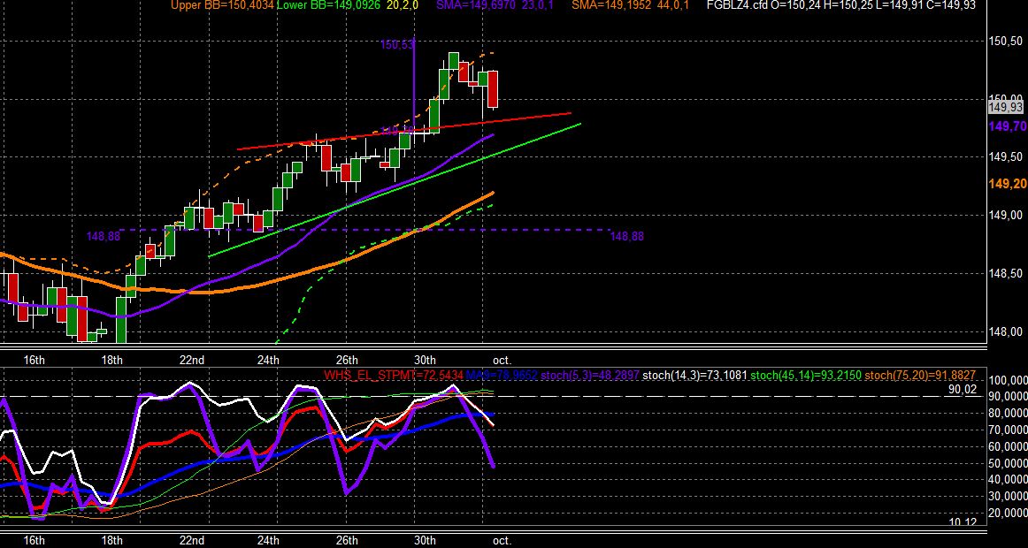Click the 16th date on price chart axis
The image size is (1028, 548).
(34, 360)
